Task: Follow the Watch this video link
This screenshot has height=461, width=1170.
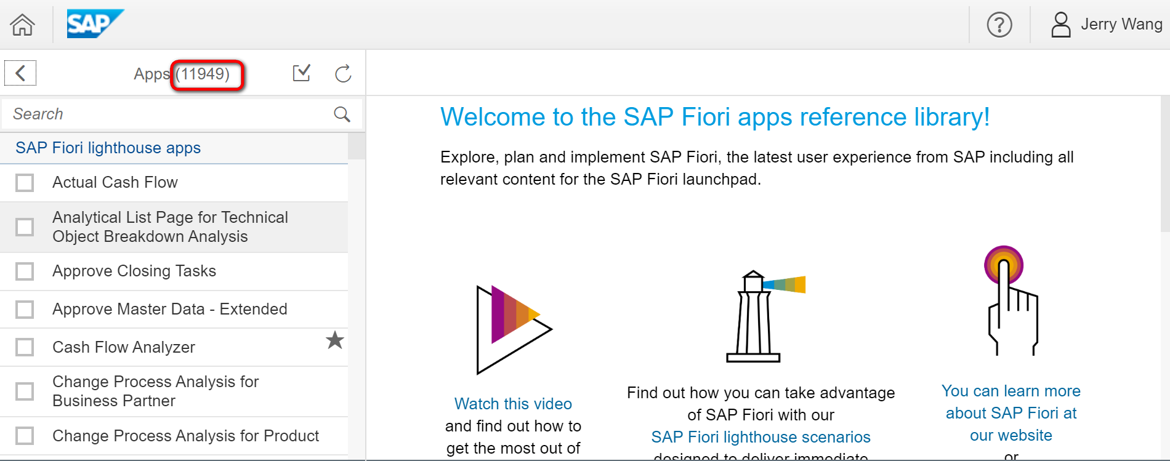Action: (513, 404)
